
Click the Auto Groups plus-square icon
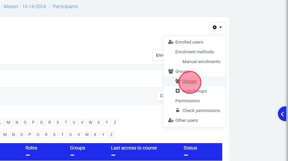(178, 91)
